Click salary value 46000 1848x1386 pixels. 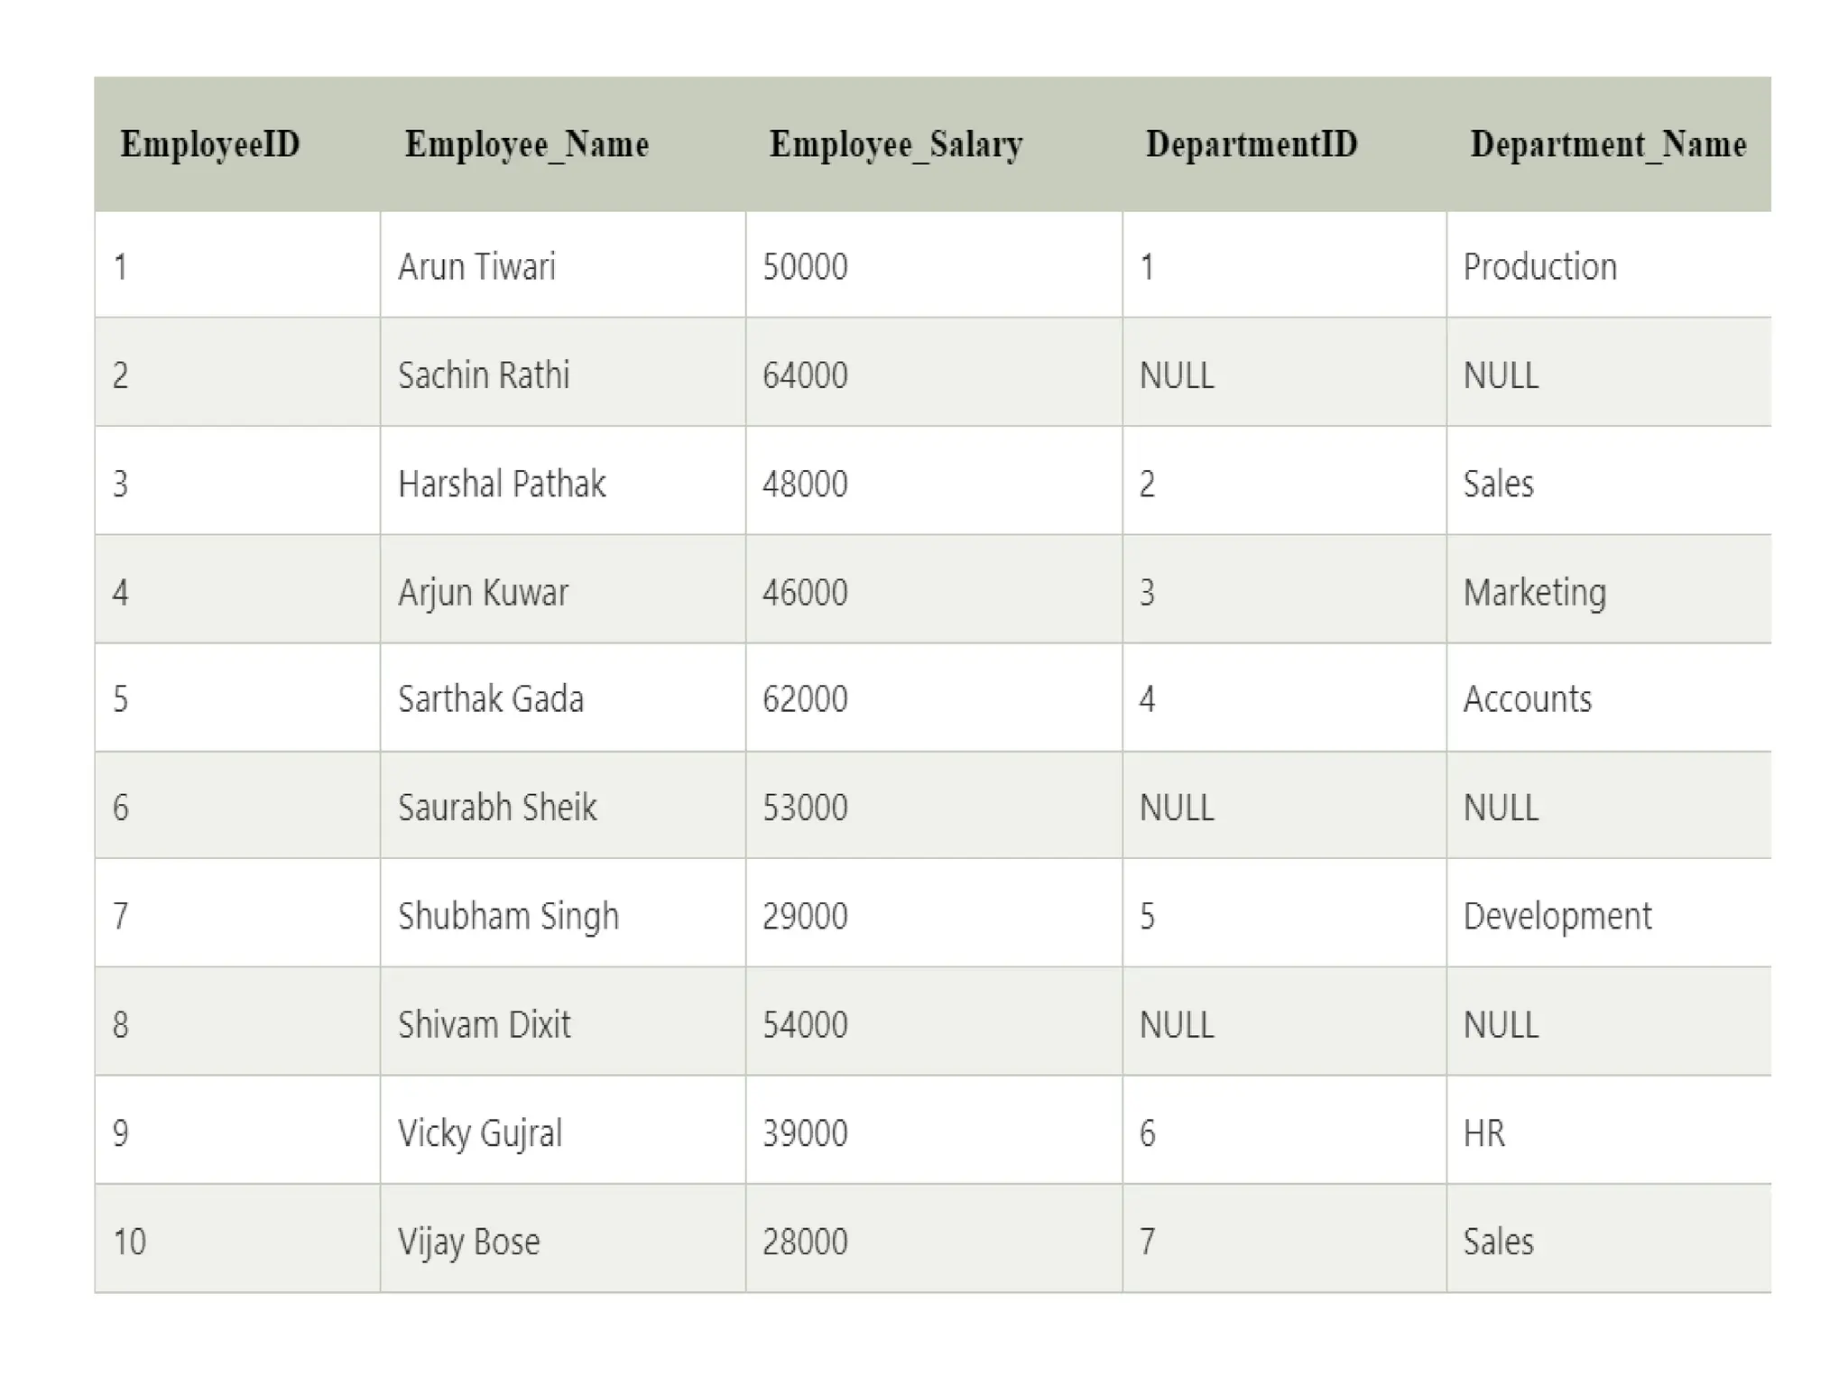(x=805, y=593)
